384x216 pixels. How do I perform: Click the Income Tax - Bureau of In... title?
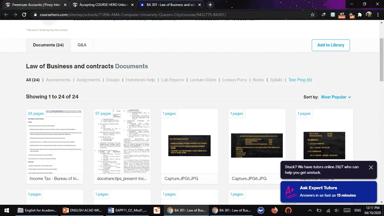(x=55, y=179)
